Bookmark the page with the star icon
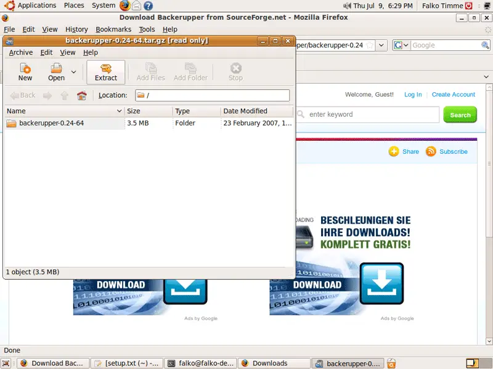The image size is (493, 369). click(x=370, y=45)
